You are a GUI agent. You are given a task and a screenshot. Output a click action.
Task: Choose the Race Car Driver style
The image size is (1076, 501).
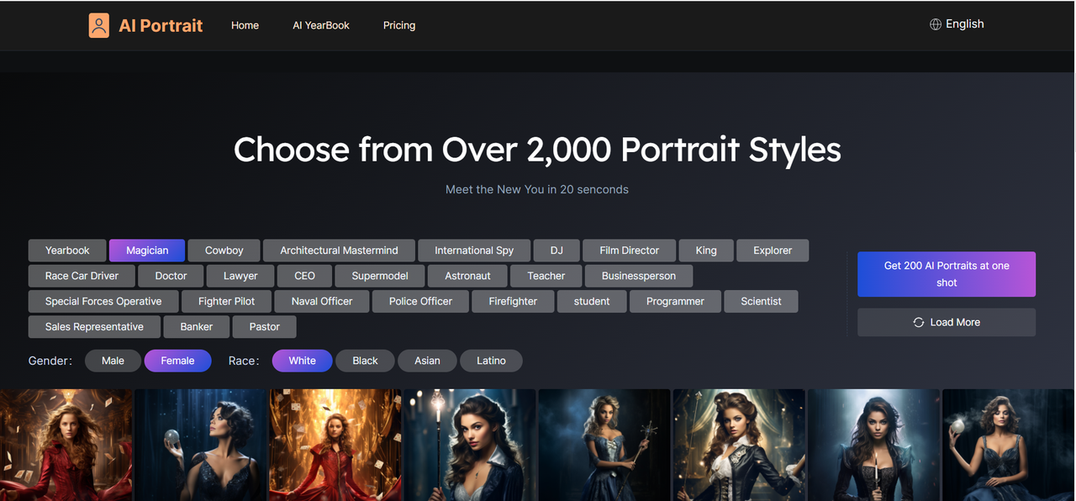click(82, 276)
